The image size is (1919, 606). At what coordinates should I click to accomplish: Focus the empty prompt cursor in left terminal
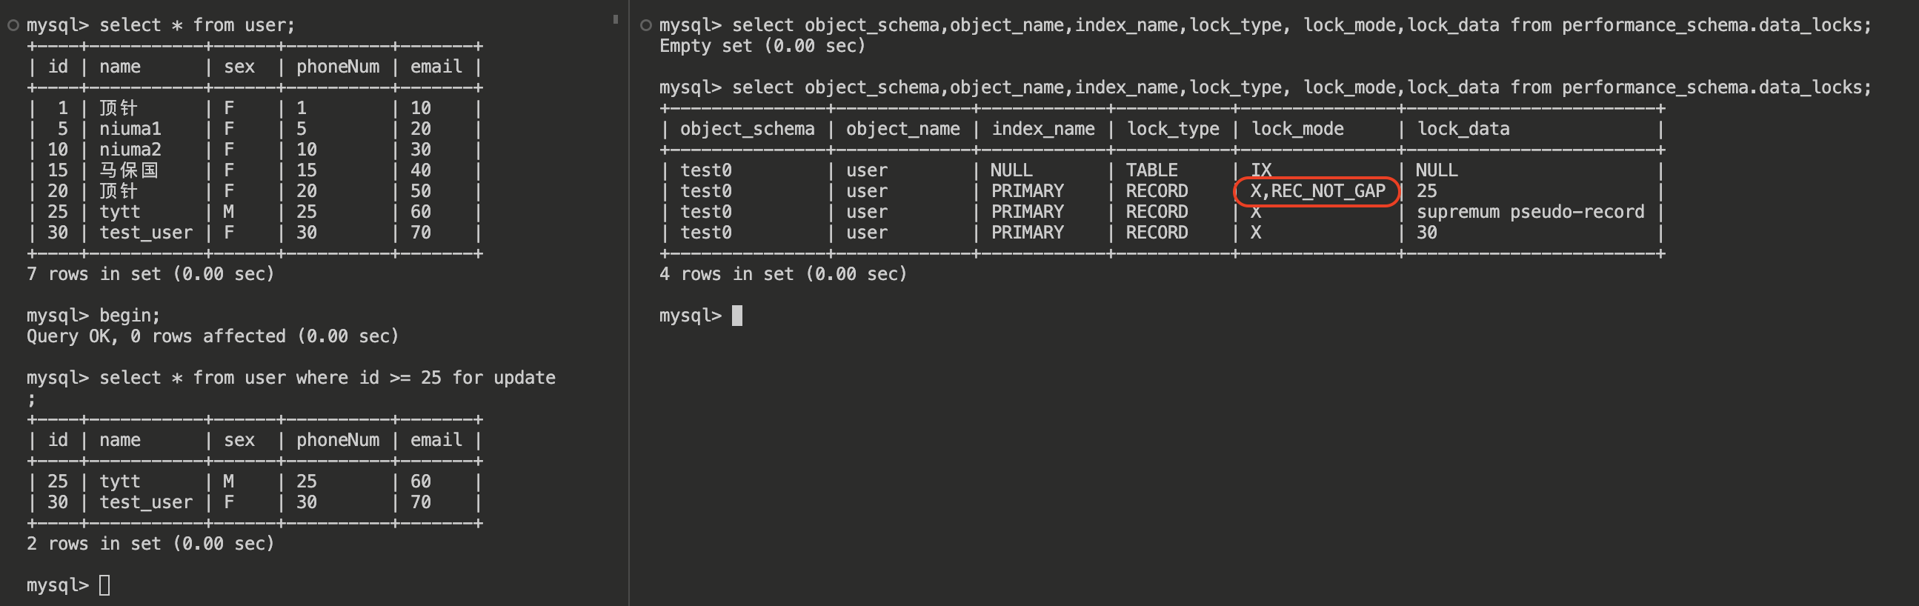104,585
